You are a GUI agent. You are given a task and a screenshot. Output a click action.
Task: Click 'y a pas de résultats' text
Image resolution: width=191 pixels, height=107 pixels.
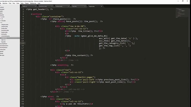pyautogui.click(x=76, y=104)
